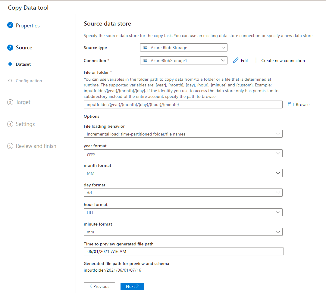
Task: Click the plus icon to create new connection
Action: point(256,60)
